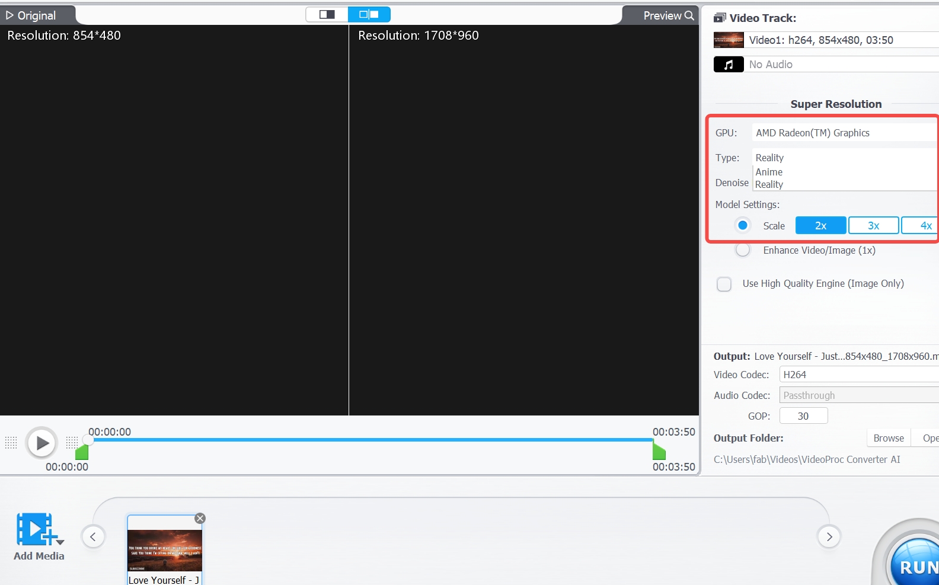Click the output file name text
This screenshot has height=585, width=939.
click(x=847, y=356)
